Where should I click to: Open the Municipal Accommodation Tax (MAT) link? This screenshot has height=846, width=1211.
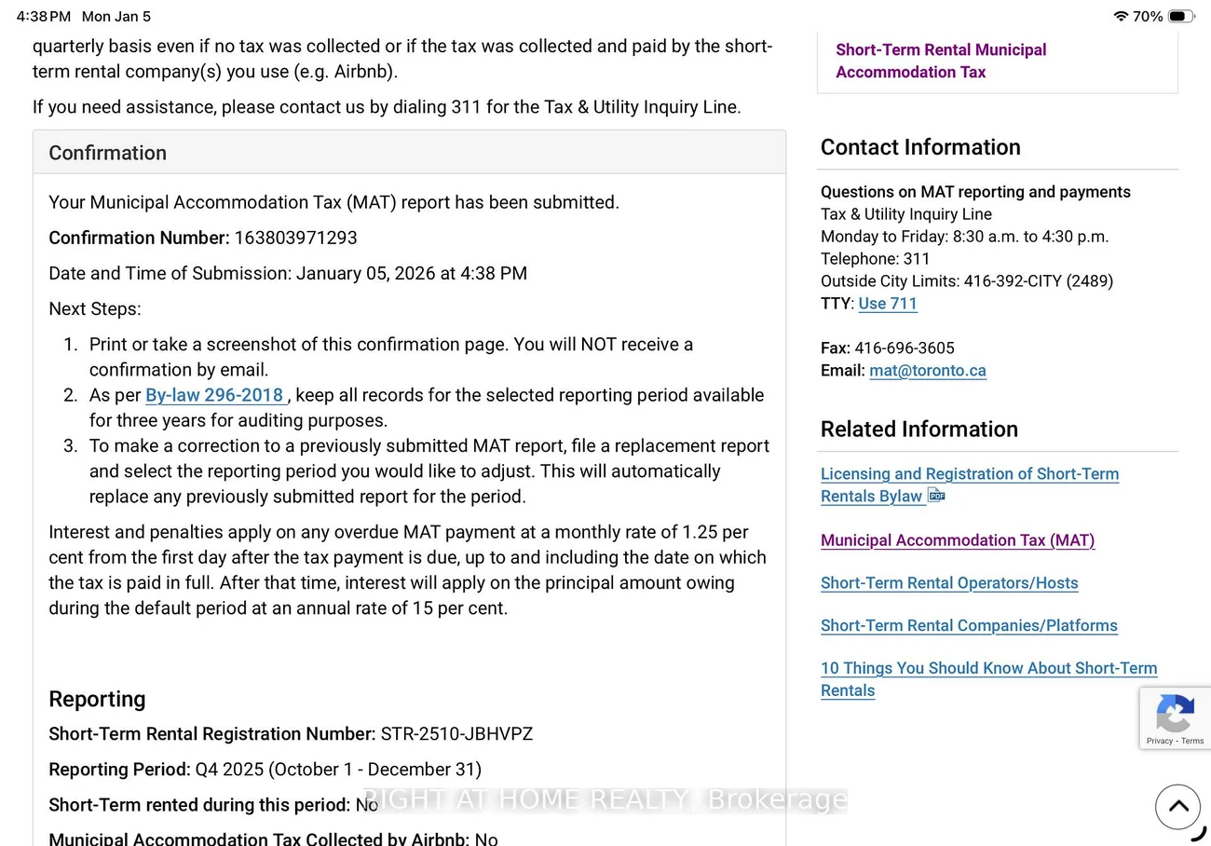(958, 540)
